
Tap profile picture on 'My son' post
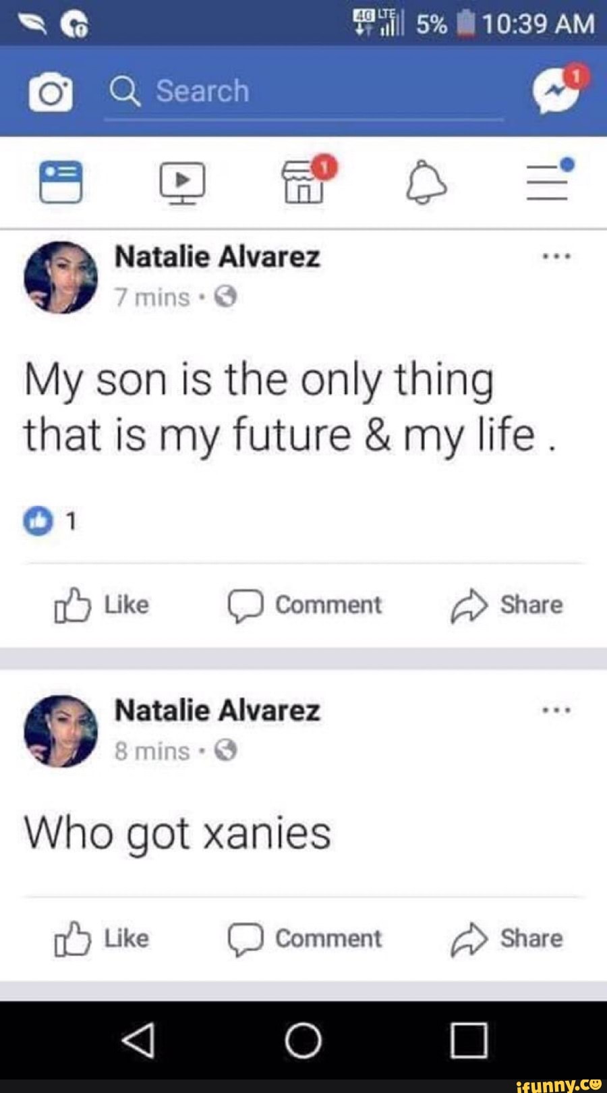(61, 277)
